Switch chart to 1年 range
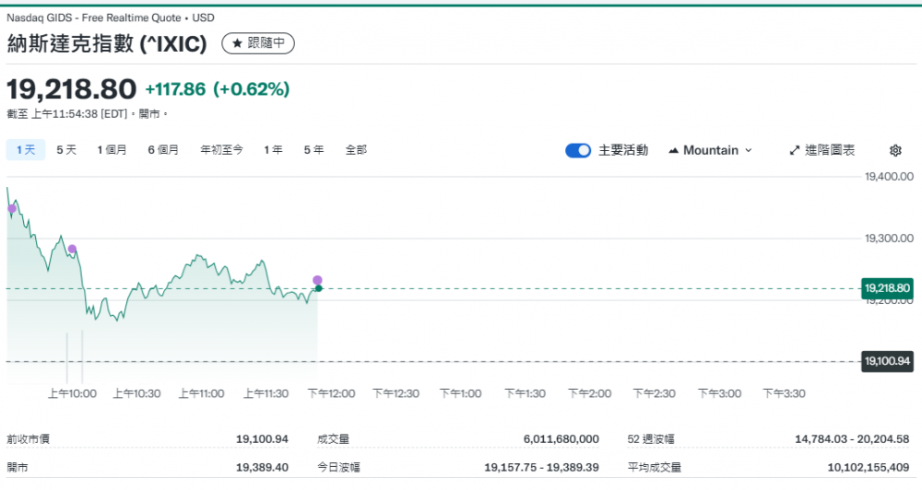The height and width of the screenshot is (490, 922). coord(273,149)
